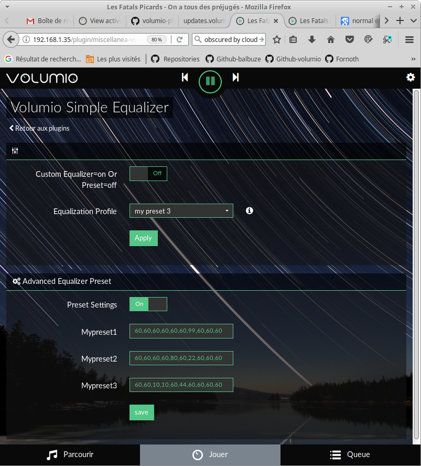Open Equalization Profile dropdown 'my preset 3'
The image size is (421, 466).
pyautogui.click(x=181, y=211)
